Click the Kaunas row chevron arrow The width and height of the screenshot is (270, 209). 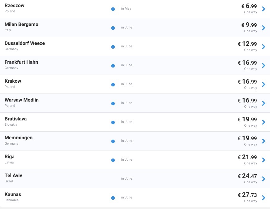click(264, 198)
